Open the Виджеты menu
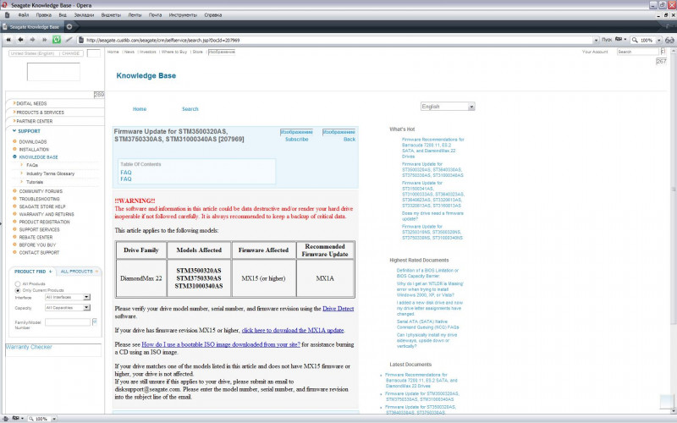677x423 pixels. 111,15
